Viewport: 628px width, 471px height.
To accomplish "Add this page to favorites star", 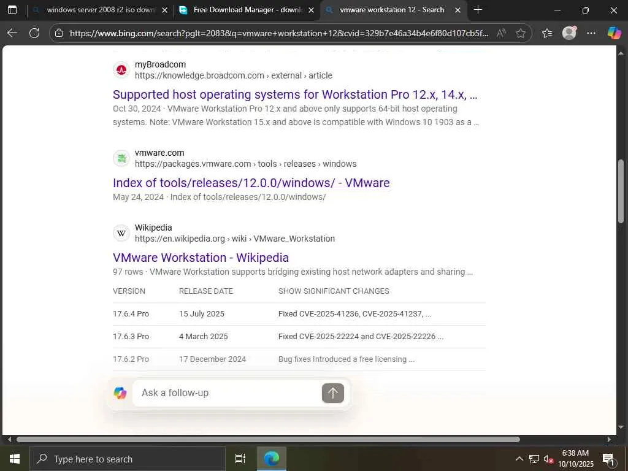I will tap(521, 33).
